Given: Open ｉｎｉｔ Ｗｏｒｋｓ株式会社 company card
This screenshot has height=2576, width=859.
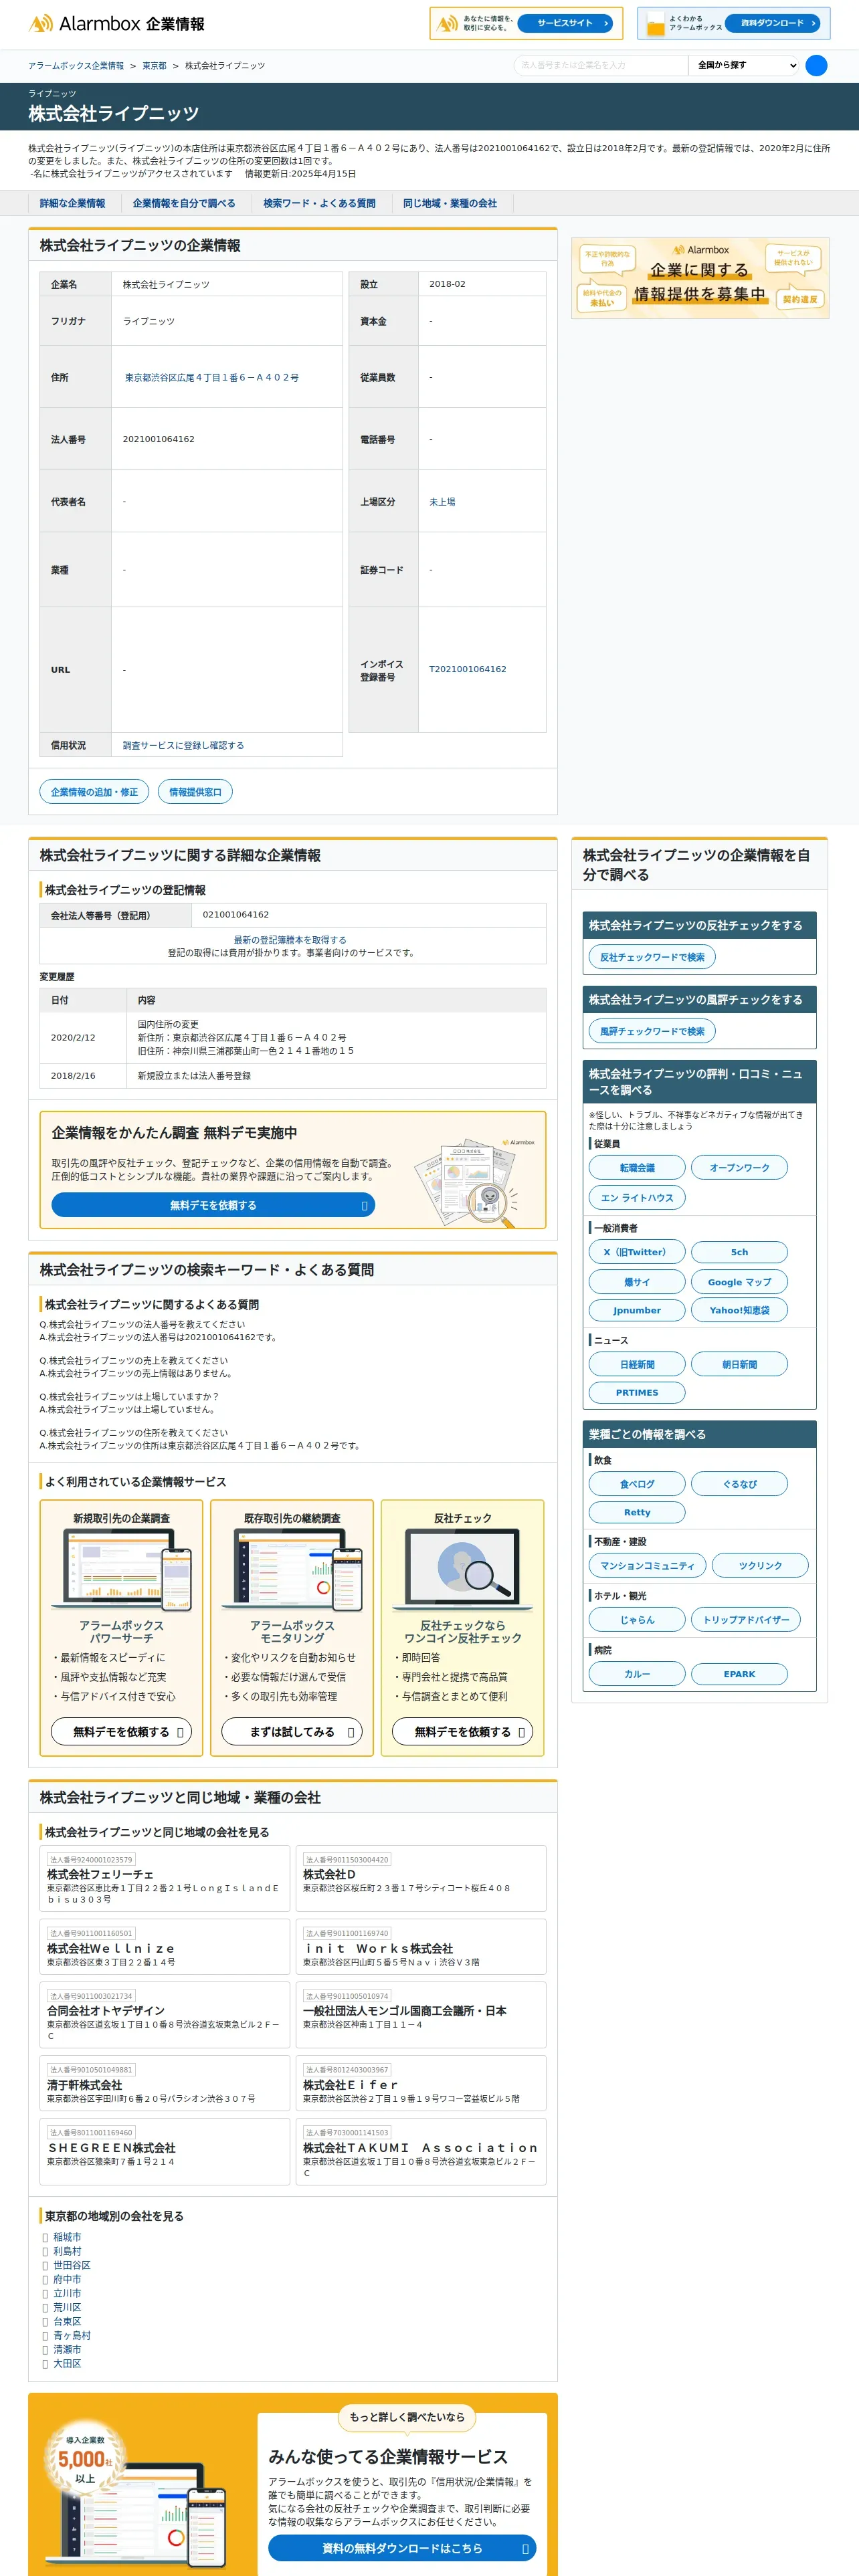Looking at the screenshot, I should (x=421, y=1947).
